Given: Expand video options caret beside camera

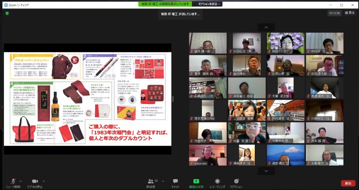Looking at the screenshot, I should click(x=43, y=182).
